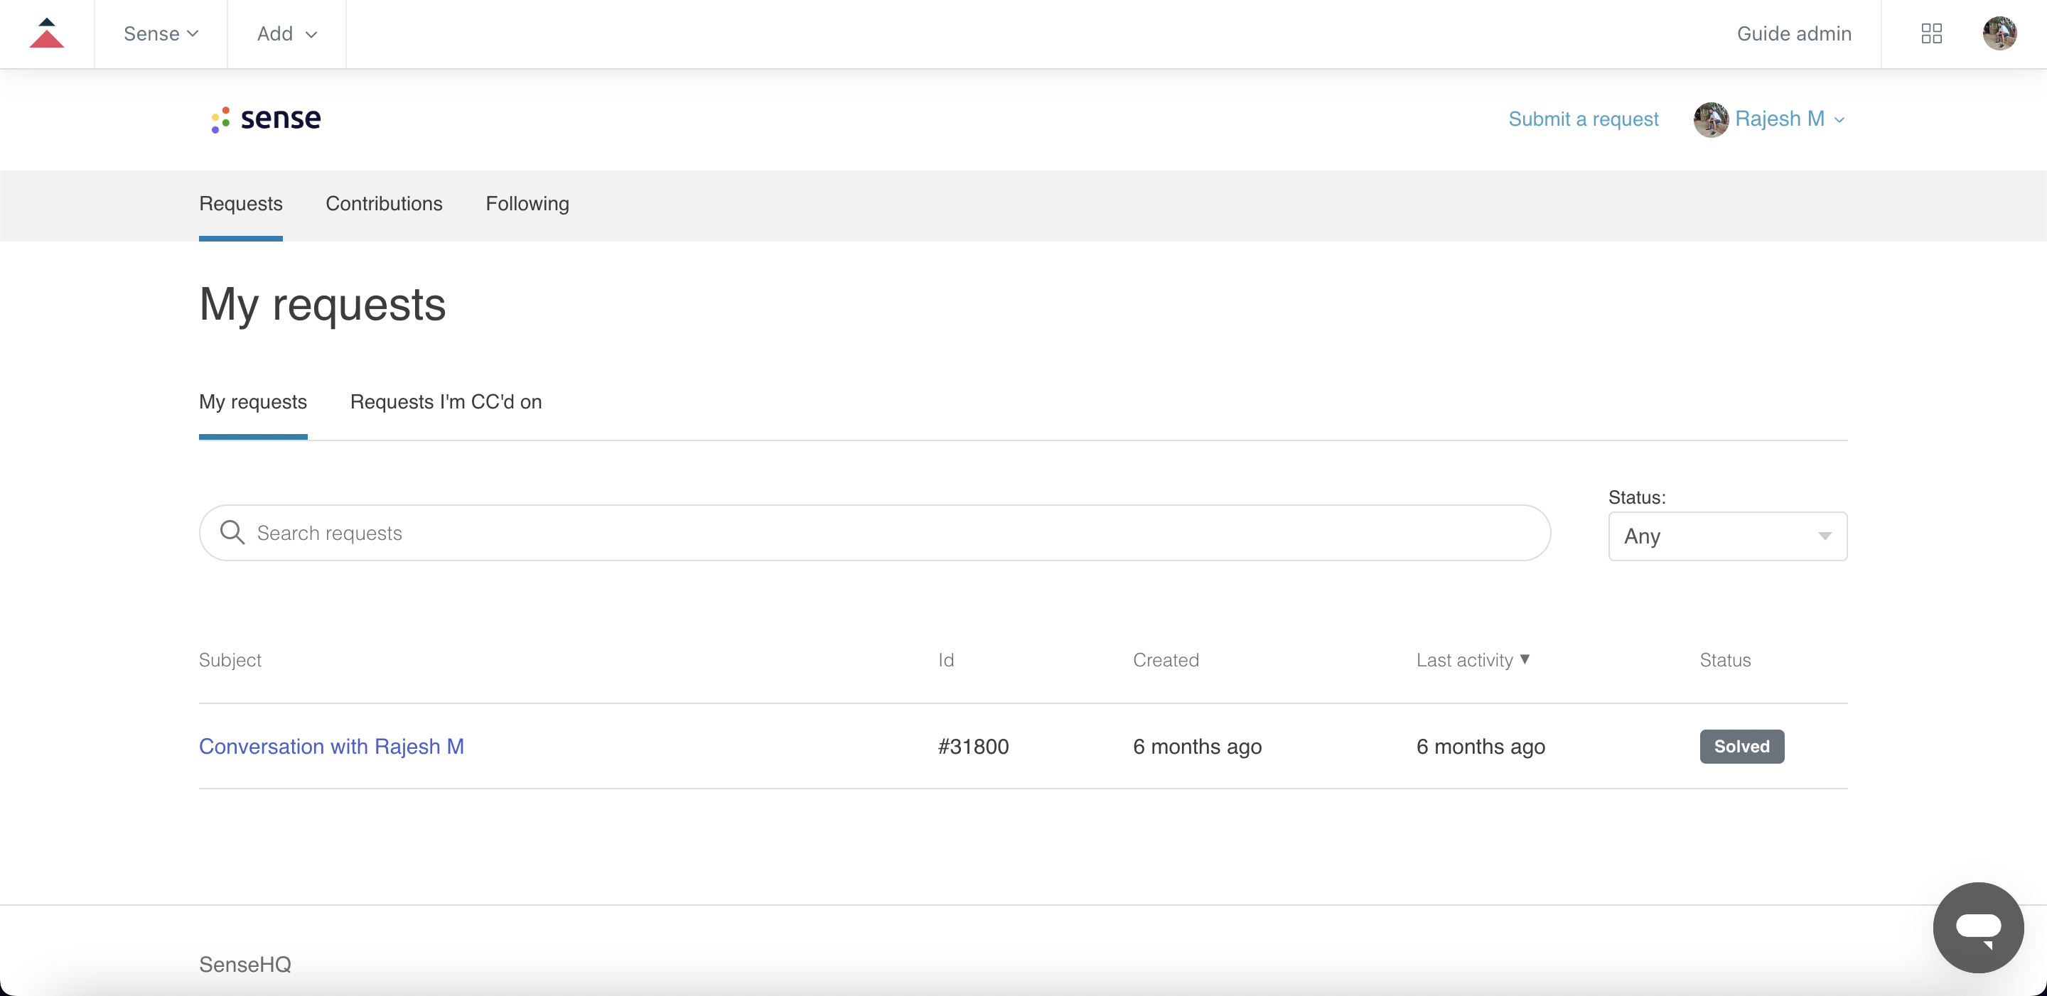The image size is (2047, 996).
Task: Switch to the Requests tab
Action: [241, 204]
